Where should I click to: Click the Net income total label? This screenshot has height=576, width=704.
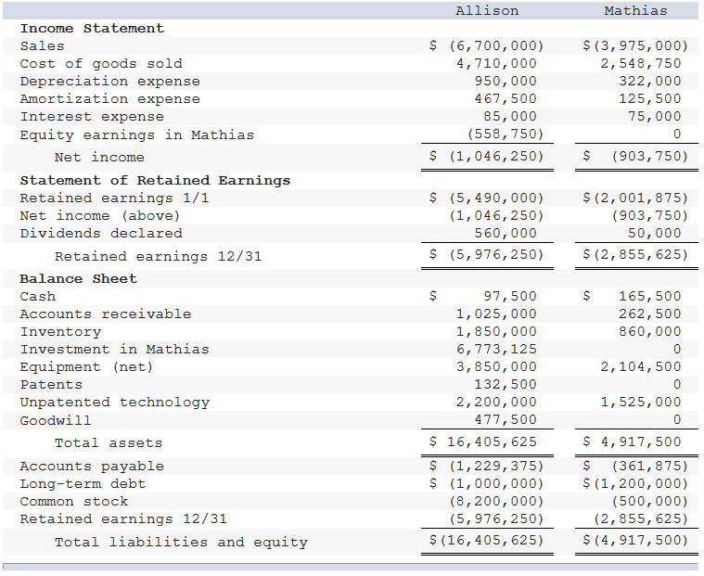tap(99, 157)
